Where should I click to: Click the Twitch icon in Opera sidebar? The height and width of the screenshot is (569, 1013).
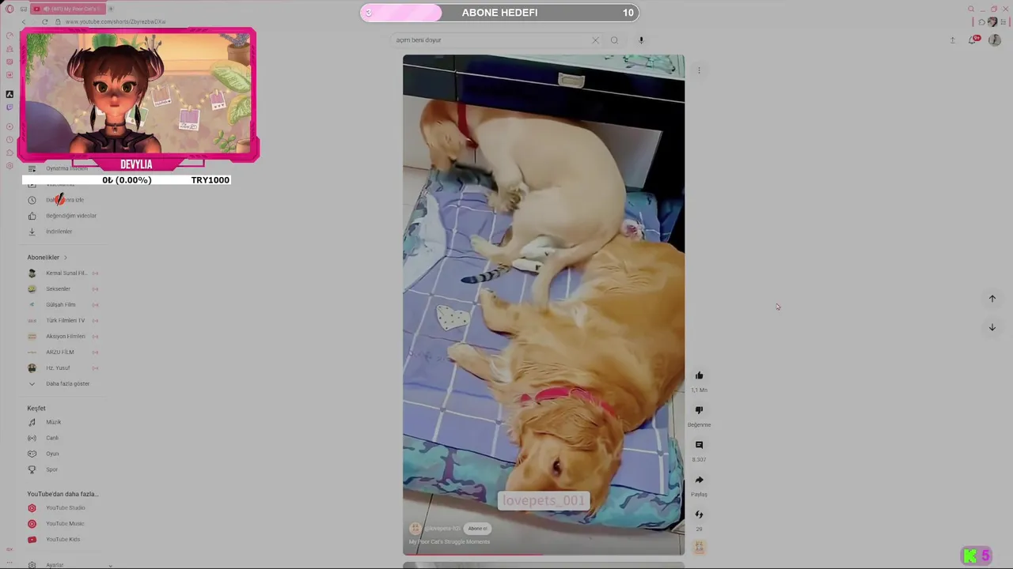pos(9,107)
